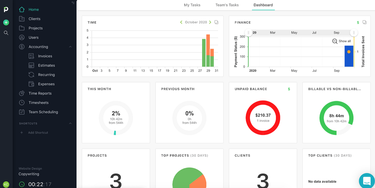Go to next month in Time widget
The width and height of the screenshot is (375, 188).
click(x=210, y=22)
